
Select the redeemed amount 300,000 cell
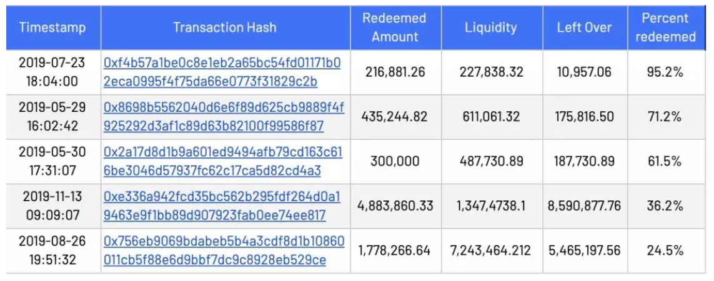coord(395,161)
